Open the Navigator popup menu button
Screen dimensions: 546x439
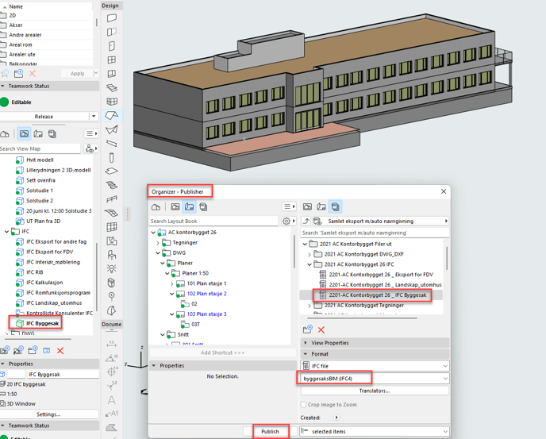pyautogui.click(x=91, y=134)
